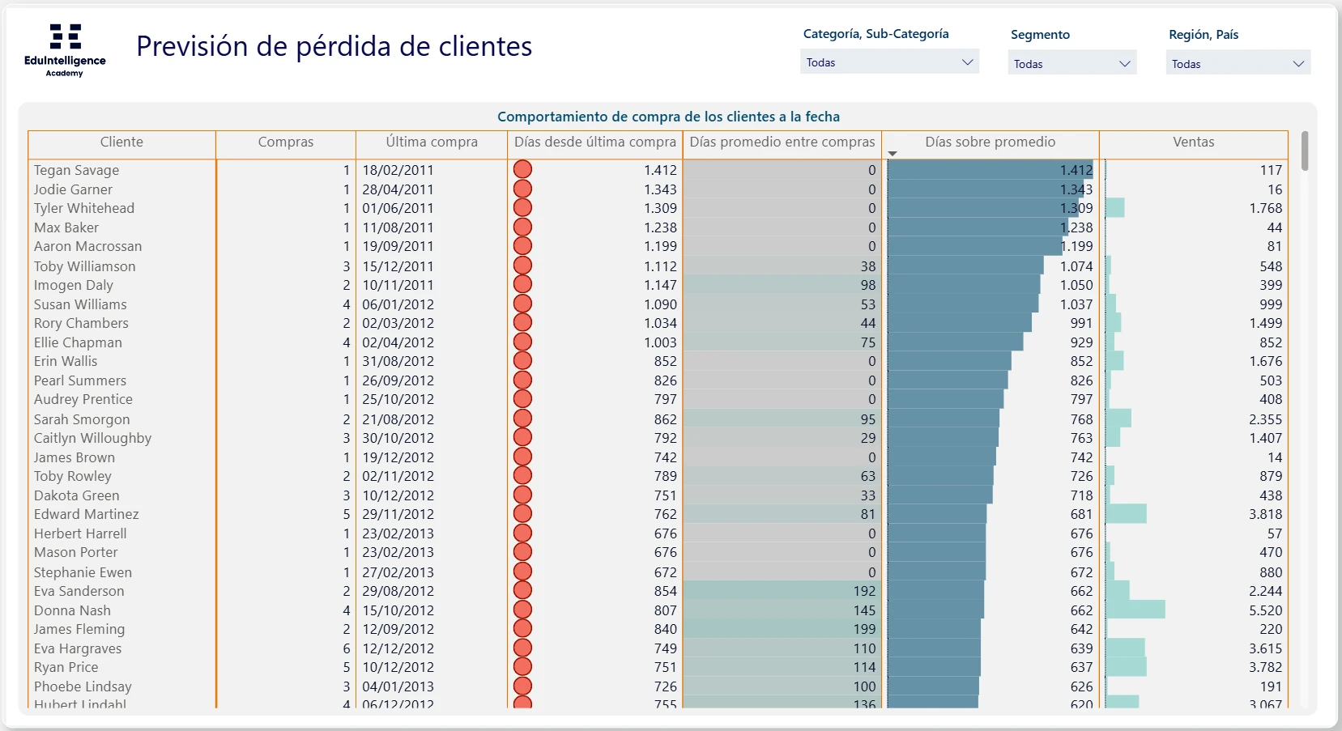Click the Phoebe Lindsay client name
The image size is (1342, 731).
[x=83, y=686]
